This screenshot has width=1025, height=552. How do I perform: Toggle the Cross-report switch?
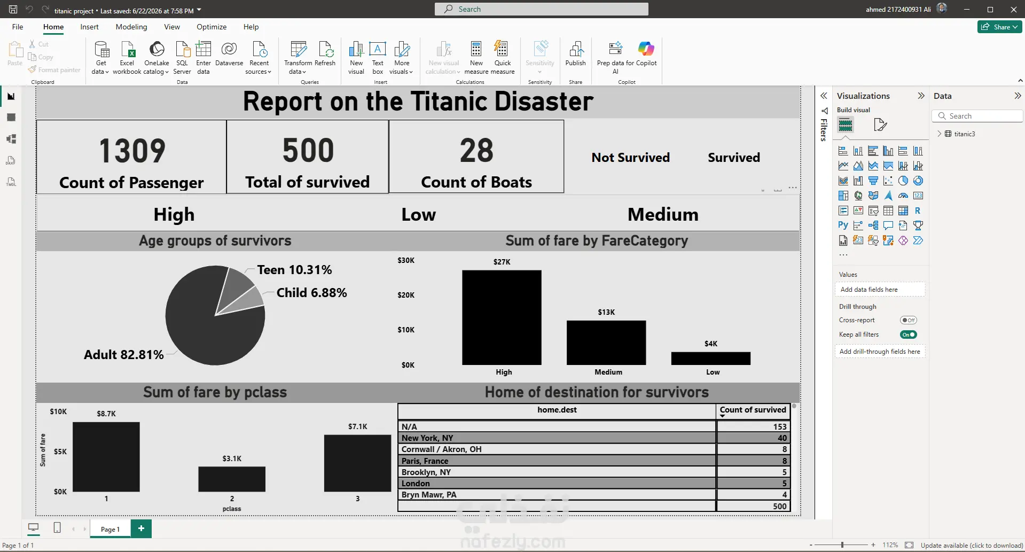908,320
